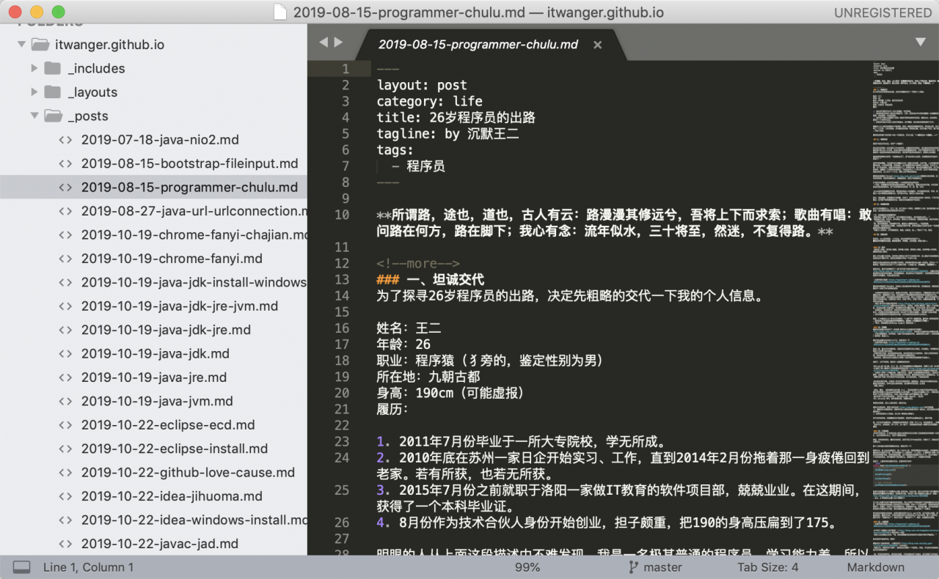This screenshot has width=939, height=579.
Task: Click the git branch icon next to master
Action: 633,567
